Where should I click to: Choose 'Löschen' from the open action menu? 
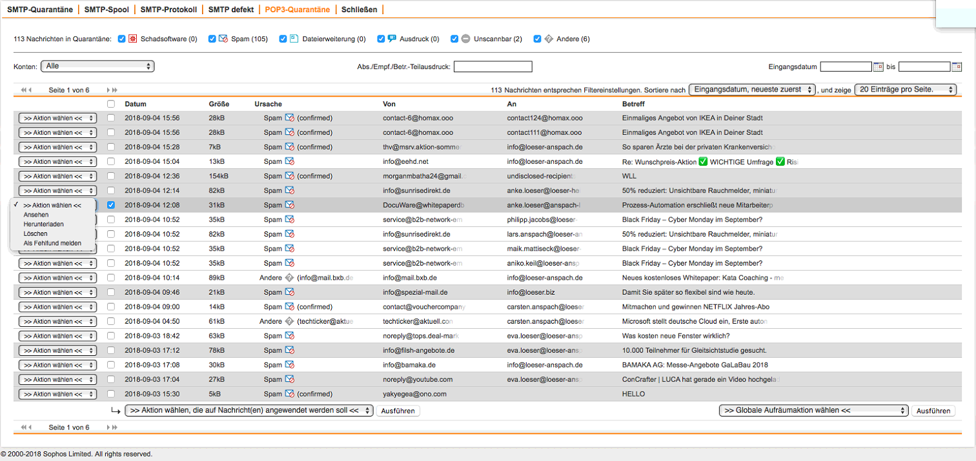[35, 233]
